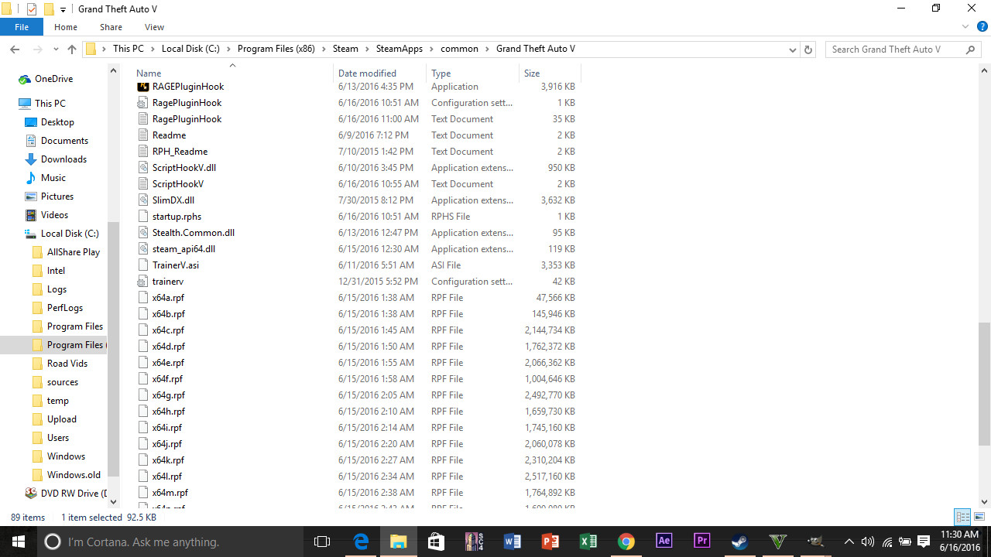This screenshot has width=991, height=557.
Task: Select the Windows.old folder in the sidebar
Action: pyautogui.click(x=67, y=475)
